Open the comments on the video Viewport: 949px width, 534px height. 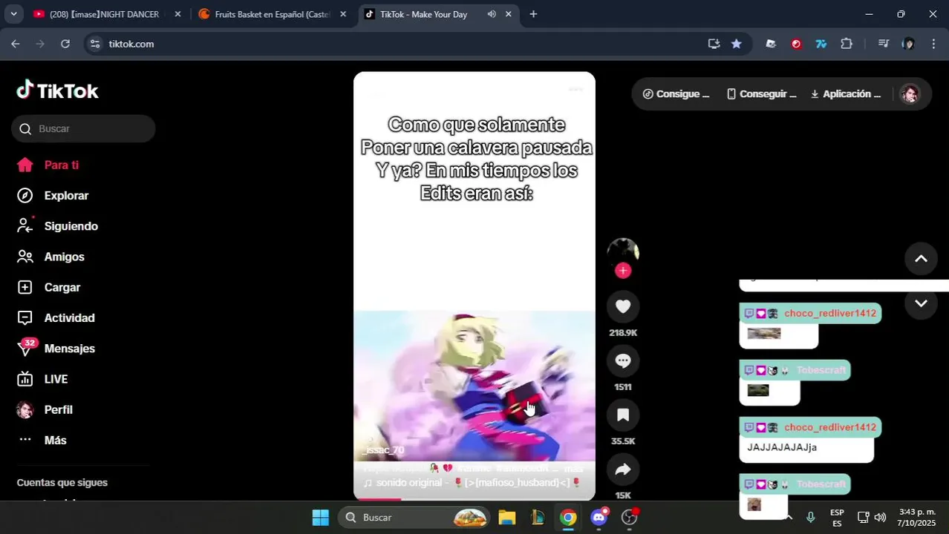pyautogui.click(x=623, y=360)
